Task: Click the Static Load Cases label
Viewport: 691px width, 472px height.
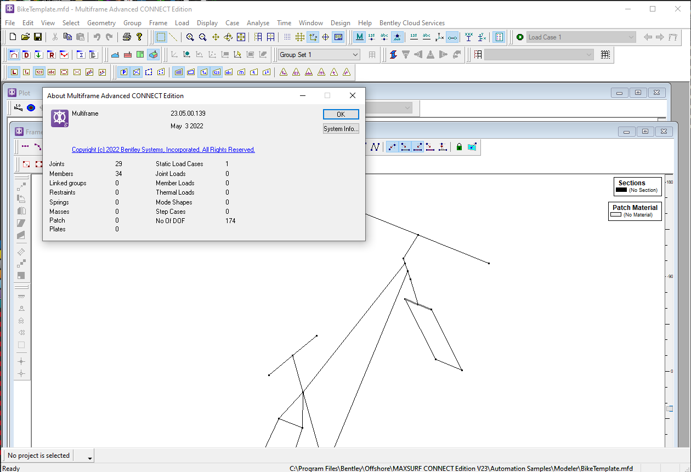Action: point(179,164)
